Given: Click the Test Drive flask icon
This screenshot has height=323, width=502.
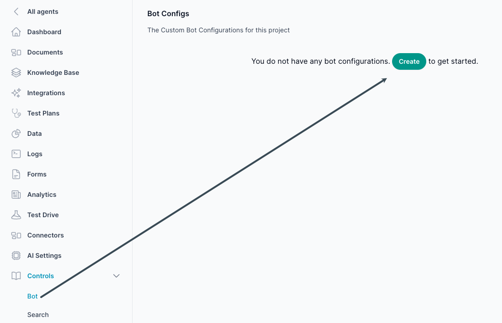Looking at the screenshot, I should 16,215.
